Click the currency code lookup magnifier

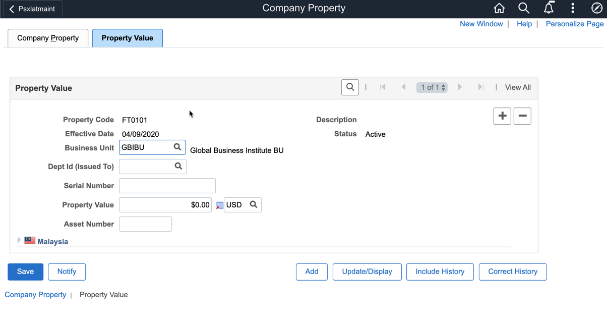coord(254,204)
